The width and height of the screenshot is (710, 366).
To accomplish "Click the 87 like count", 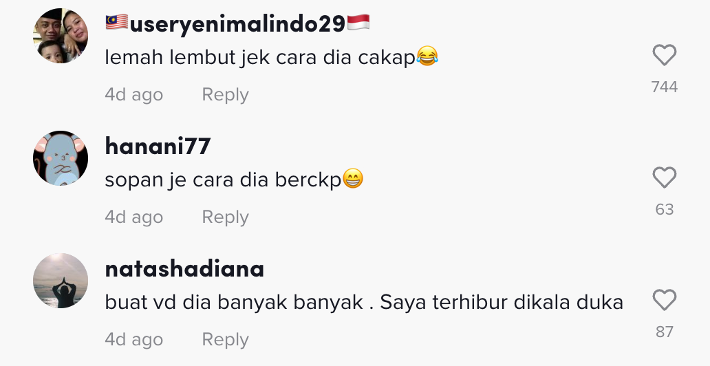I will [x=665, y=332].
